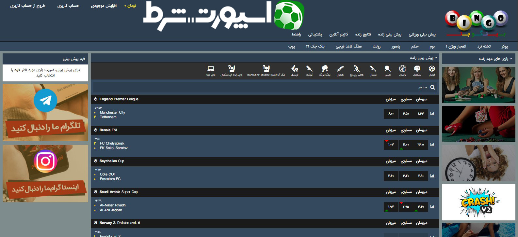
Task: Click the Manchester City team name
Action: pos(112,112)
